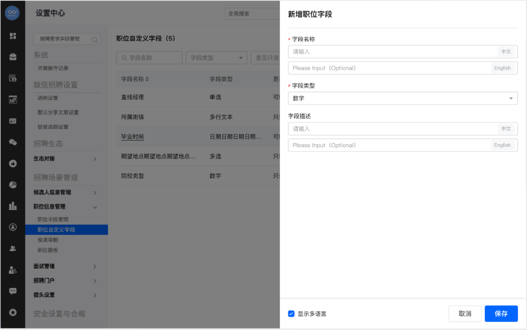
Task: Focus the 字段名称 English optional input
Action: pos(403,68)
